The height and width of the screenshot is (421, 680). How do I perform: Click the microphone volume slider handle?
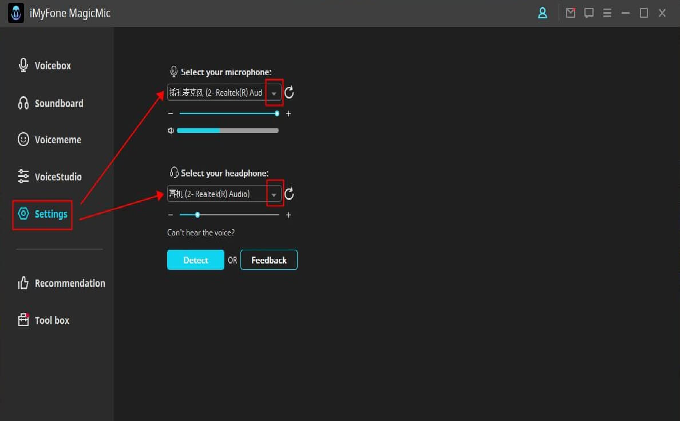[x=277, y=114]
